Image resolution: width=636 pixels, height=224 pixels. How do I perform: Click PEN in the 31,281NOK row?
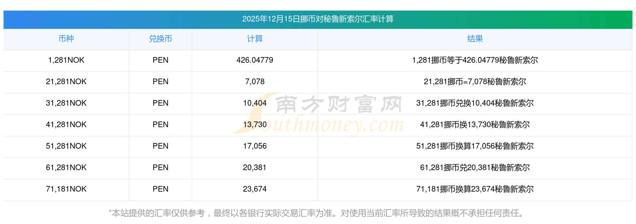coord(160,103)
